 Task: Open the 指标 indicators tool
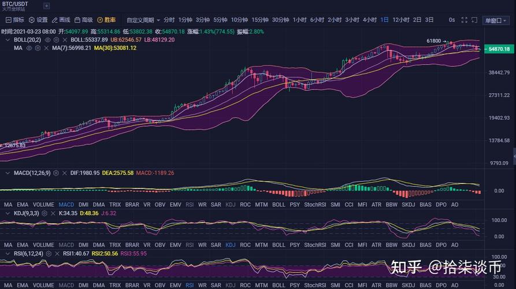tap(15, 20)
